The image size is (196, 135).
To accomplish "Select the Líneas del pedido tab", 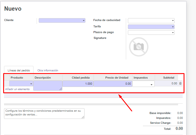I will pos(19,71).
